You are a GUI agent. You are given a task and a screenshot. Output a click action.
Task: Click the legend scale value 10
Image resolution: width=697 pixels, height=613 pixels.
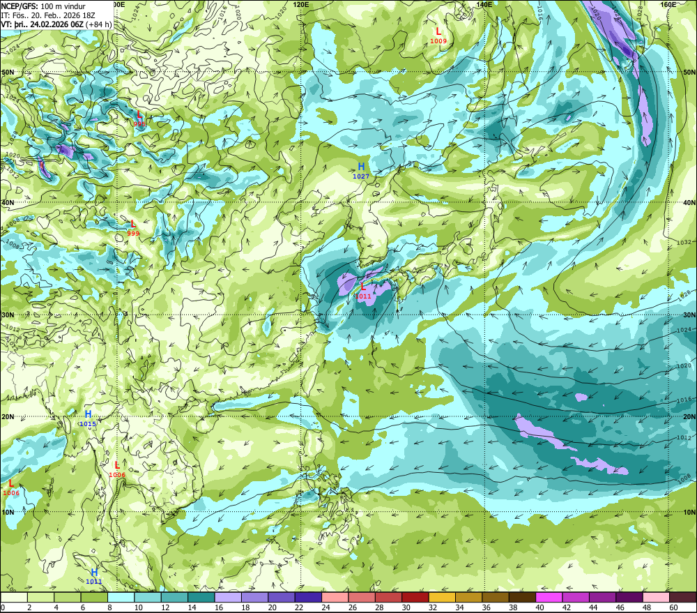point(138,607)
